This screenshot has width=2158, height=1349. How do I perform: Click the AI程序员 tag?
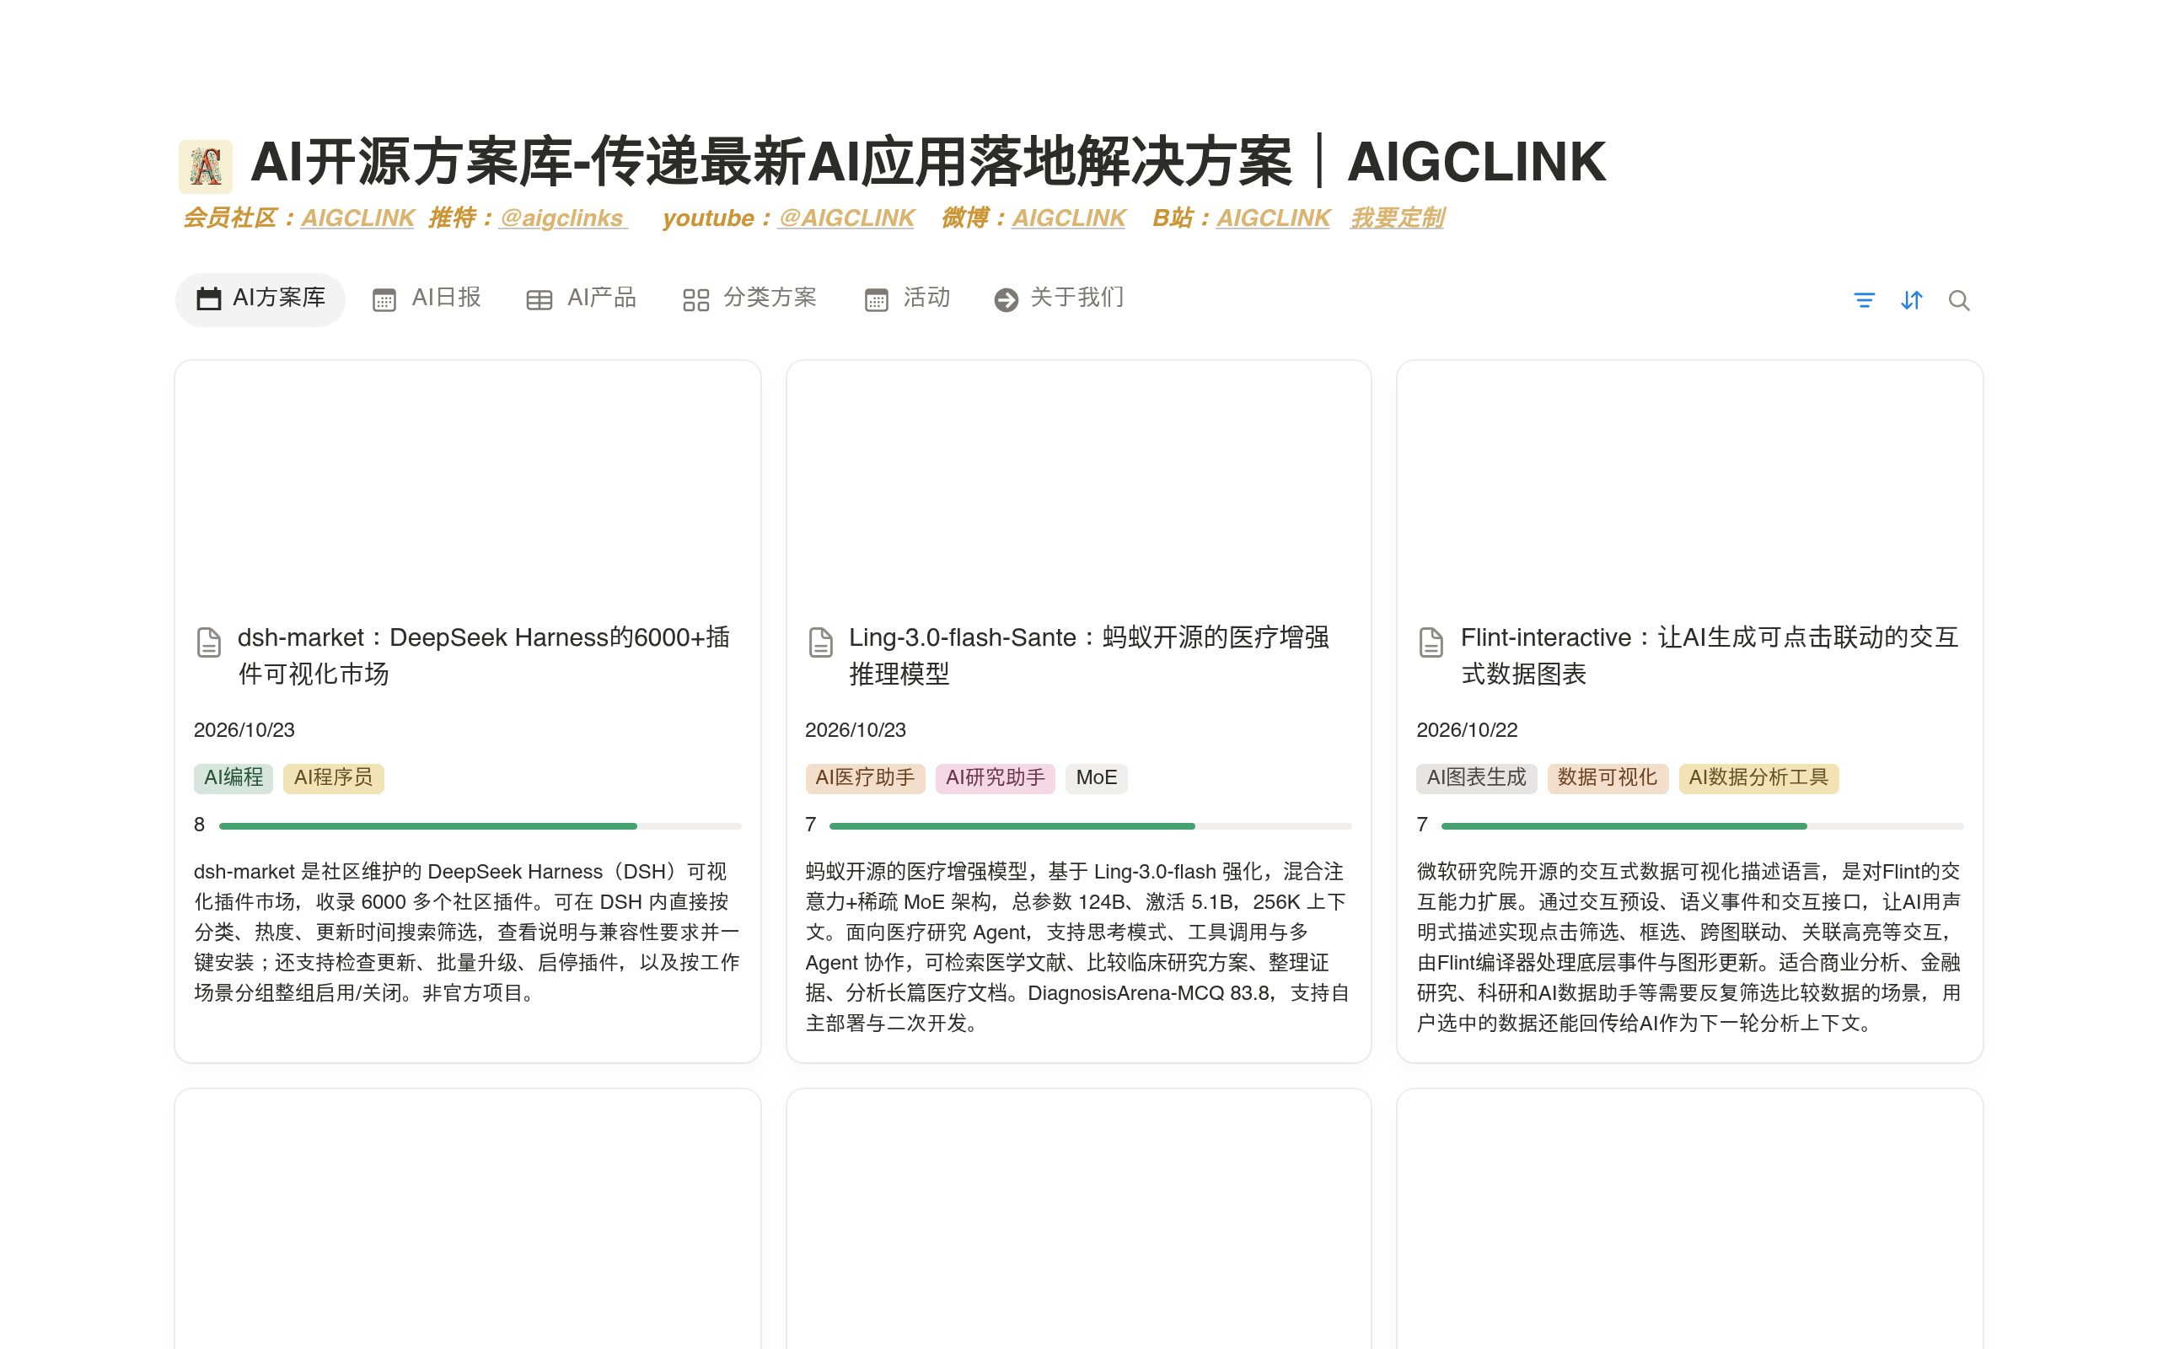334,778
